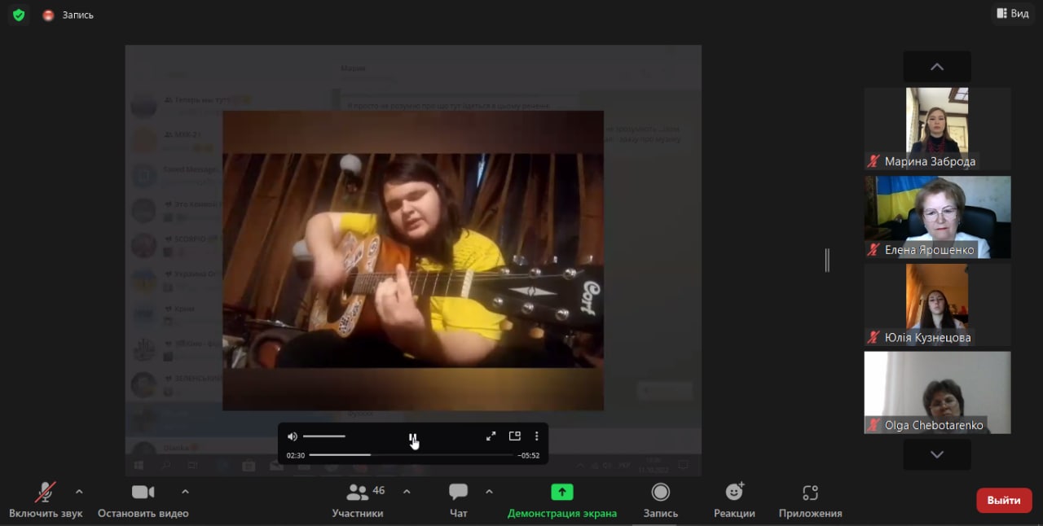1043x526 pixels.
Task: Mute the video player volume icon
Action: [293, 436]
